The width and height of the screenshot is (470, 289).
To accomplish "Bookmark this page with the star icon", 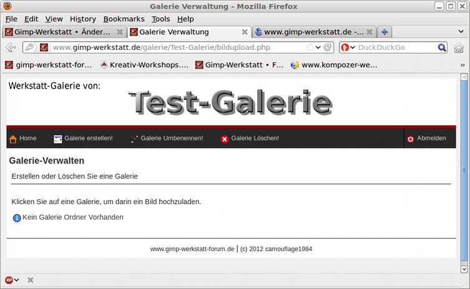I will tap(310, 47).
